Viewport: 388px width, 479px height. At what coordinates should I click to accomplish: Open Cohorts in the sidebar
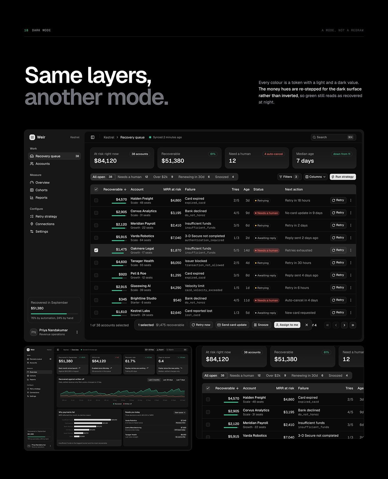click(x=54, y=190)
